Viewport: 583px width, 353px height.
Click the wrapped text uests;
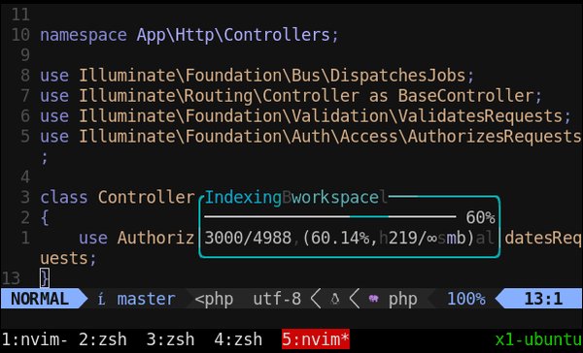click(68, 258)
